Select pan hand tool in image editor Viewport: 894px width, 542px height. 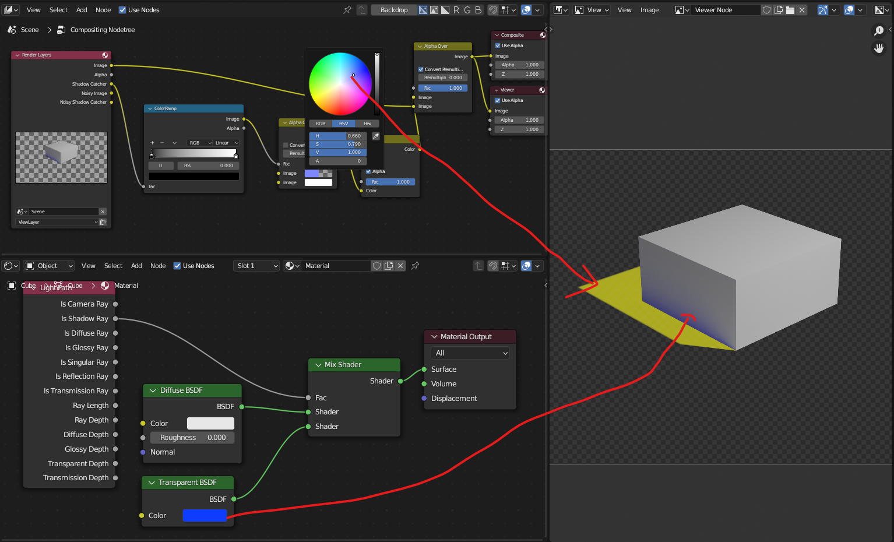click(x=879, y=48)
